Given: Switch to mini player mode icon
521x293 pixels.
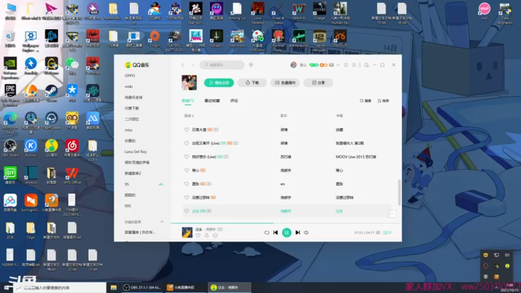Looking at the screenshot, I should point(367,64).
